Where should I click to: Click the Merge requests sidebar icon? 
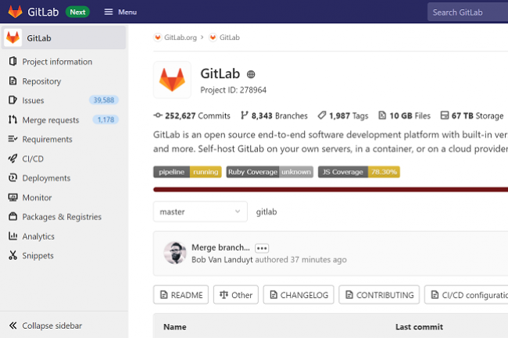pyautogui.click(x=13, y=119)
